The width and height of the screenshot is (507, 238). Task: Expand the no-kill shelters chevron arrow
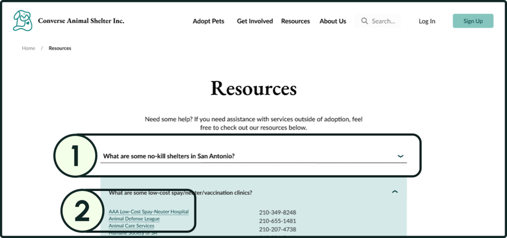pos(400,156)
